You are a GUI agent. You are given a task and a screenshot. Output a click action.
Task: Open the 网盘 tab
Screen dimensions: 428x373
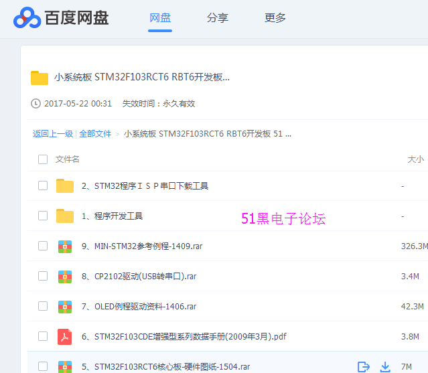click(x=160, y=17)
